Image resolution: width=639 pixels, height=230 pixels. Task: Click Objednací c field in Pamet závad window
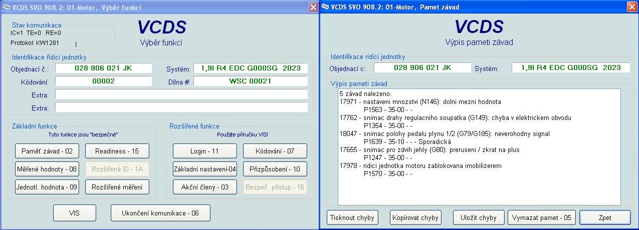pyautogui.click(x=422, y=67)
